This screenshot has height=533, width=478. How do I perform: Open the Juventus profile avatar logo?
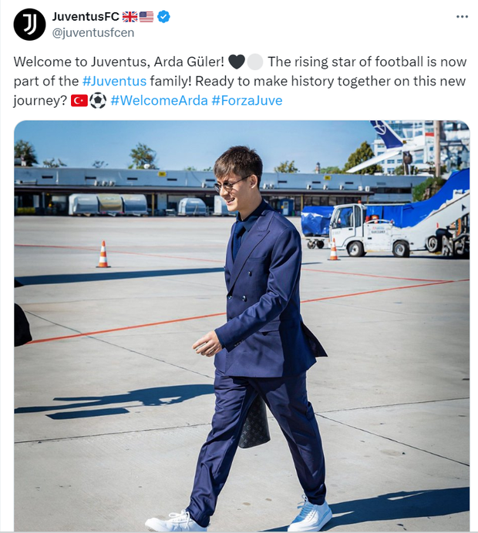pos(29,25)
